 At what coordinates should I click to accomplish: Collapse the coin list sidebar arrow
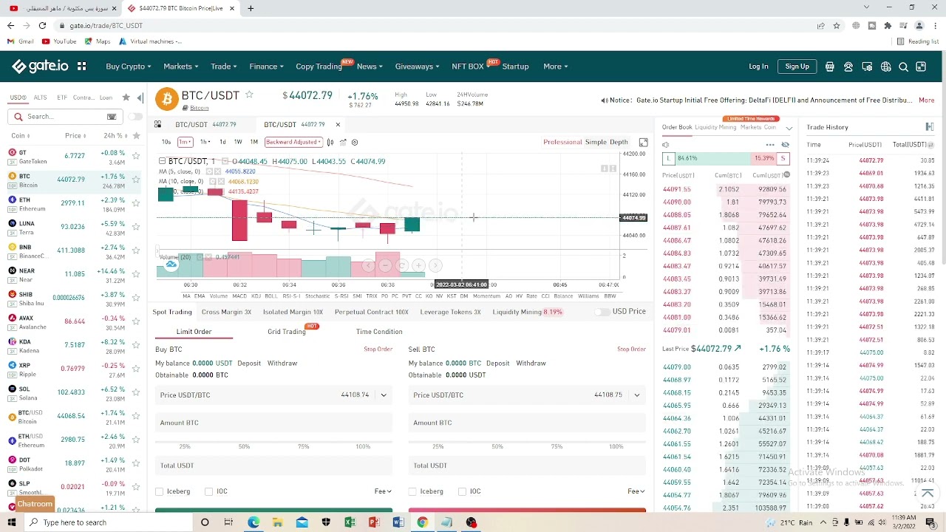(x=140, y=98)
